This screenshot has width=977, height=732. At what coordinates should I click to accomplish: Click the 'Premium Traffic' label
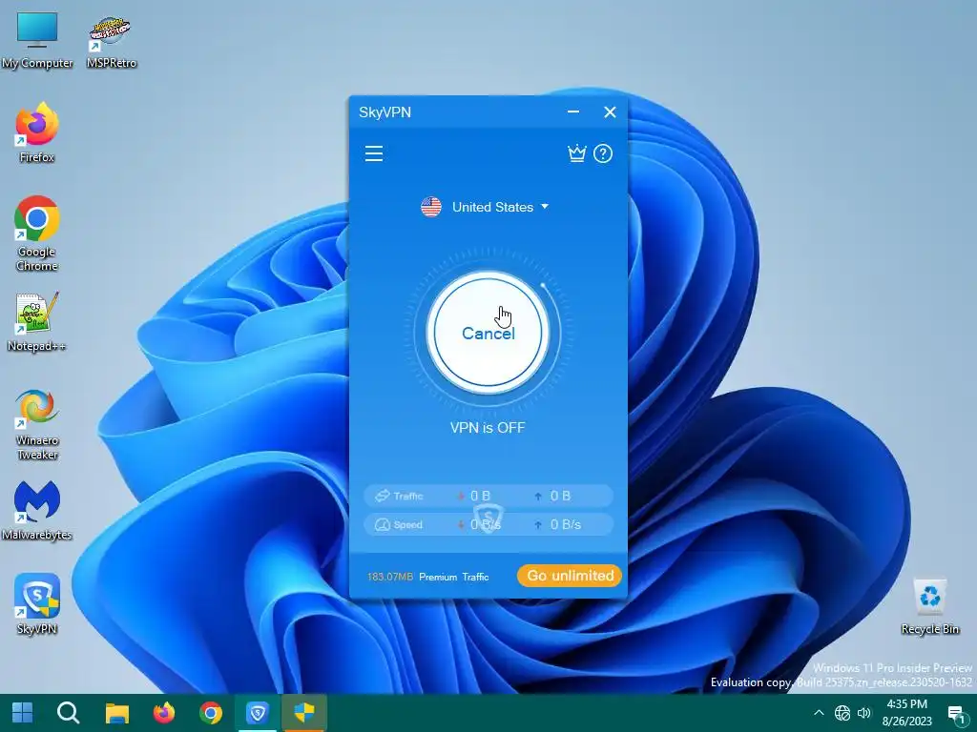(x=453, y=577)
